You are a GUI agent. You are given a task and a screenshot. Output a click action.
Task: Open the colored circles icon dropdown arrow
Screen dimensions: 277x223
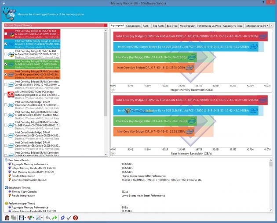[33, 218]
